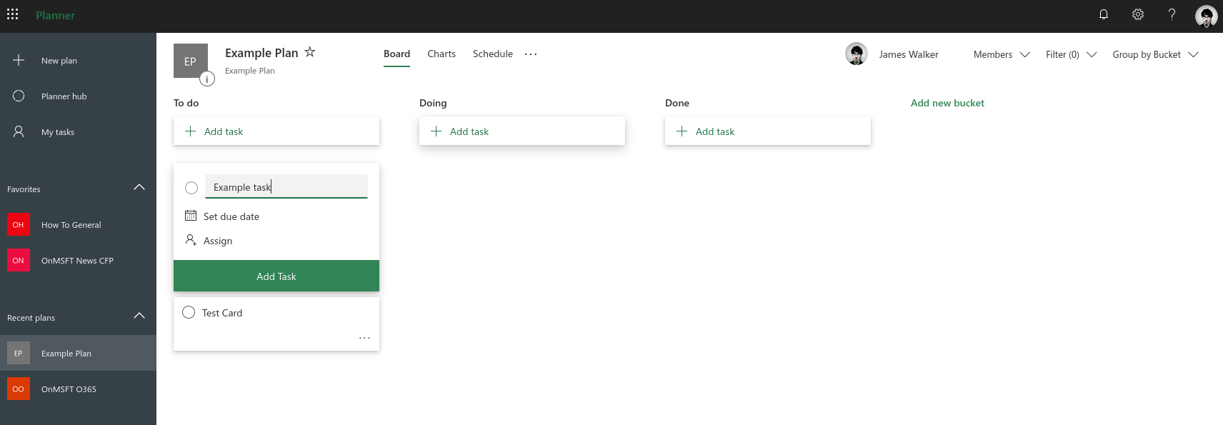Open the app launcher waffle icon
The height and width of the screenshot is (425, 1223).
pyautogui.click(x=13, y=14)
